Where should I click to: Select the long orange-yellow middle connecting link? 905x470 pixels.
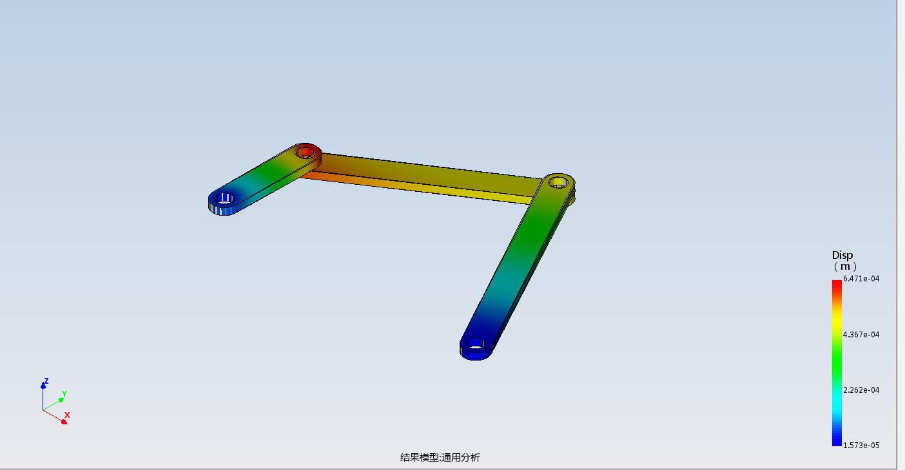tap(427, 179)
